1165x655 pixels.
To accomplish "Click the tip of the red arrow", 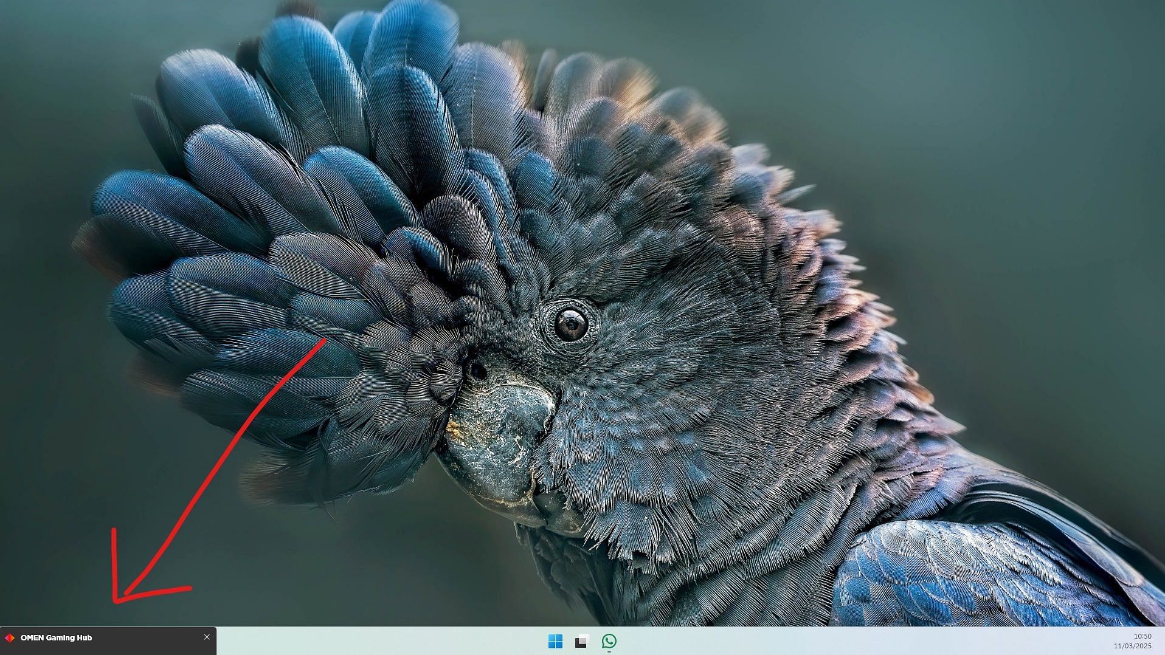I will point(116,601).
